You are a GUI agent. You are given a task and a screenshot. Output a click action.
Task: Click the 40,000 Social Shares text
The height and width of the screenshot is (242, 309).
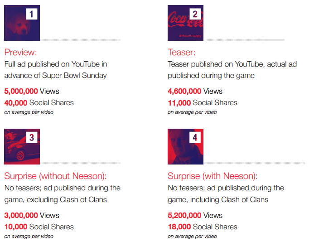(x=39, y=103)
